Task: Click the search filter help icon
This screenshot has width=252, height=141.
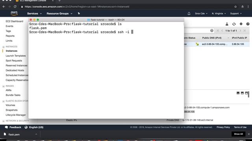Action: [212, 31]
